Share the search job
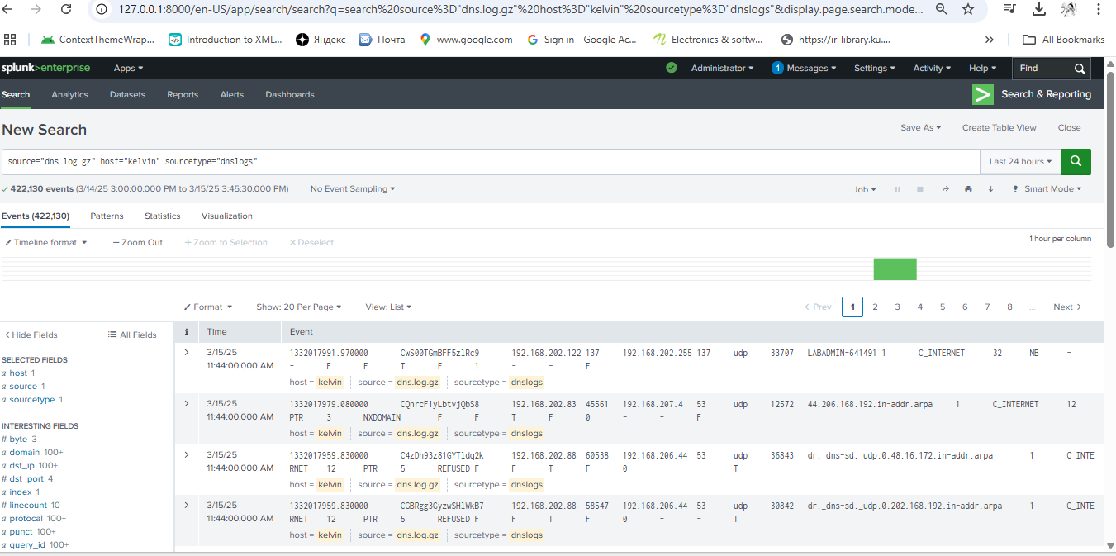The width and height of the screenshot is (1116, 556). (x=945, y=189)
